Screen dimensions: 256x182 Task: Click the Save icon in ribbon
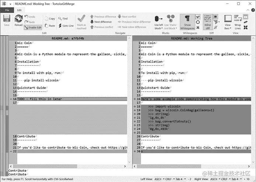click(7, 18)
